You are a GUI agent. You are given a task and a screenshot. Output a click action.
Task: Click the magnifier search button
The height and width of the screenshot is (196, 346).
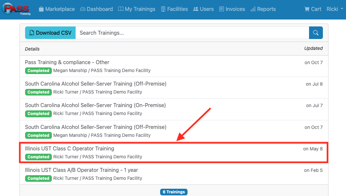click(316, 33)
